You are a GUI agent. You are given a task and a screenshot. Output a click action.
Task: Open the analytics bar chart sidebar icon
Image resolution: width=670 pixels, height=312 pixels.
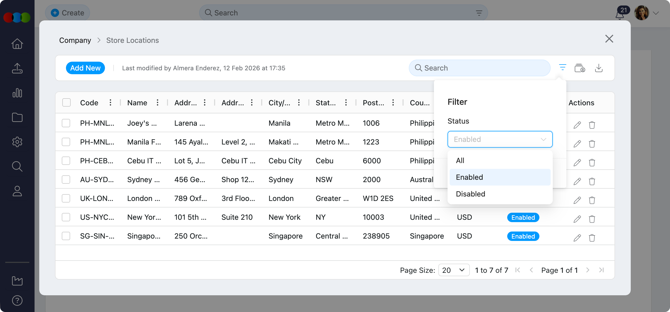(17, 93)
